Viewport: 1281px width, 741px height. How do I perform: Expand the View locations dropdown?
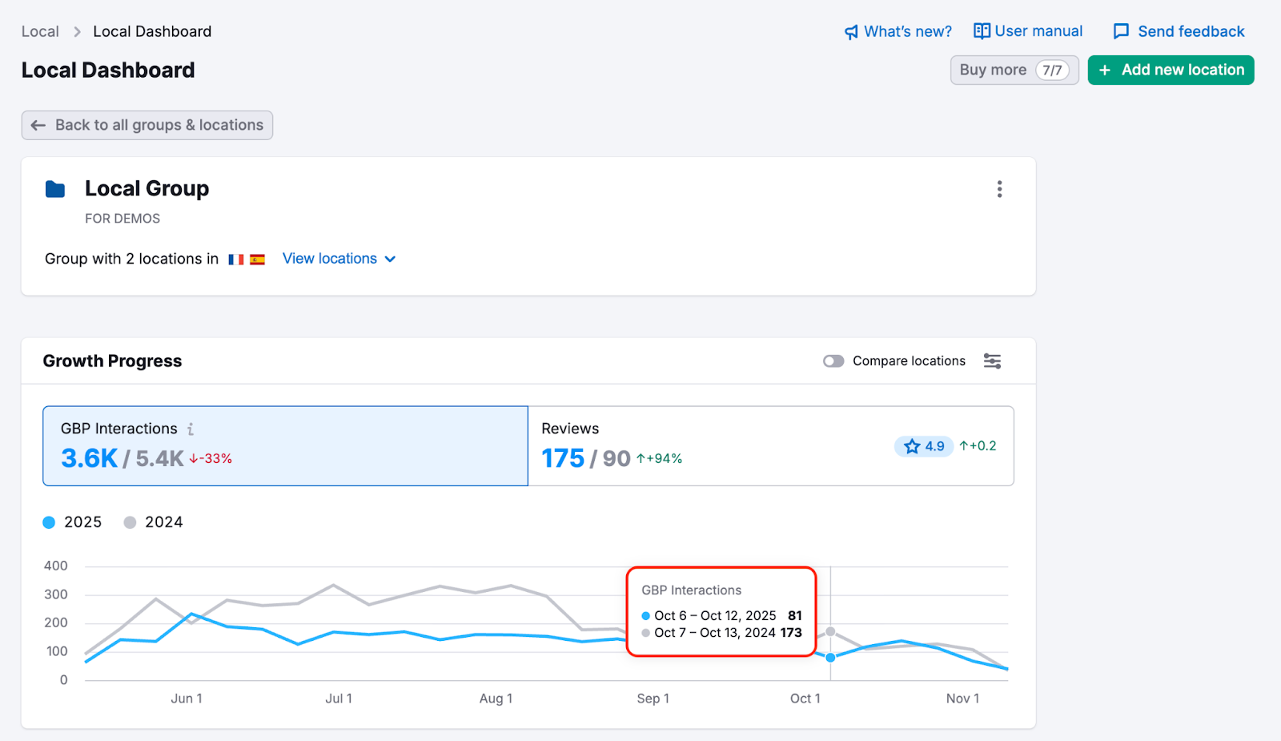pos(339,259)
